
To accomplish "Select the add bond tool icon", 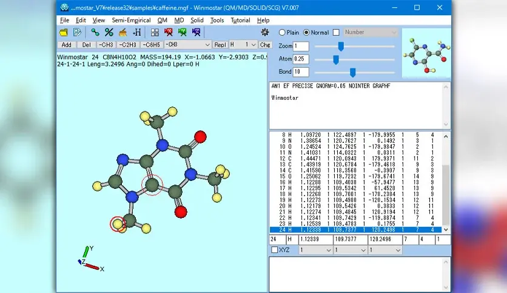I will (x=95, y=32).
